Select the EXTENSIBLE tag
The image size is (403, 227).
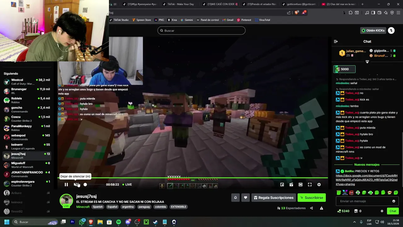[179, 207]
